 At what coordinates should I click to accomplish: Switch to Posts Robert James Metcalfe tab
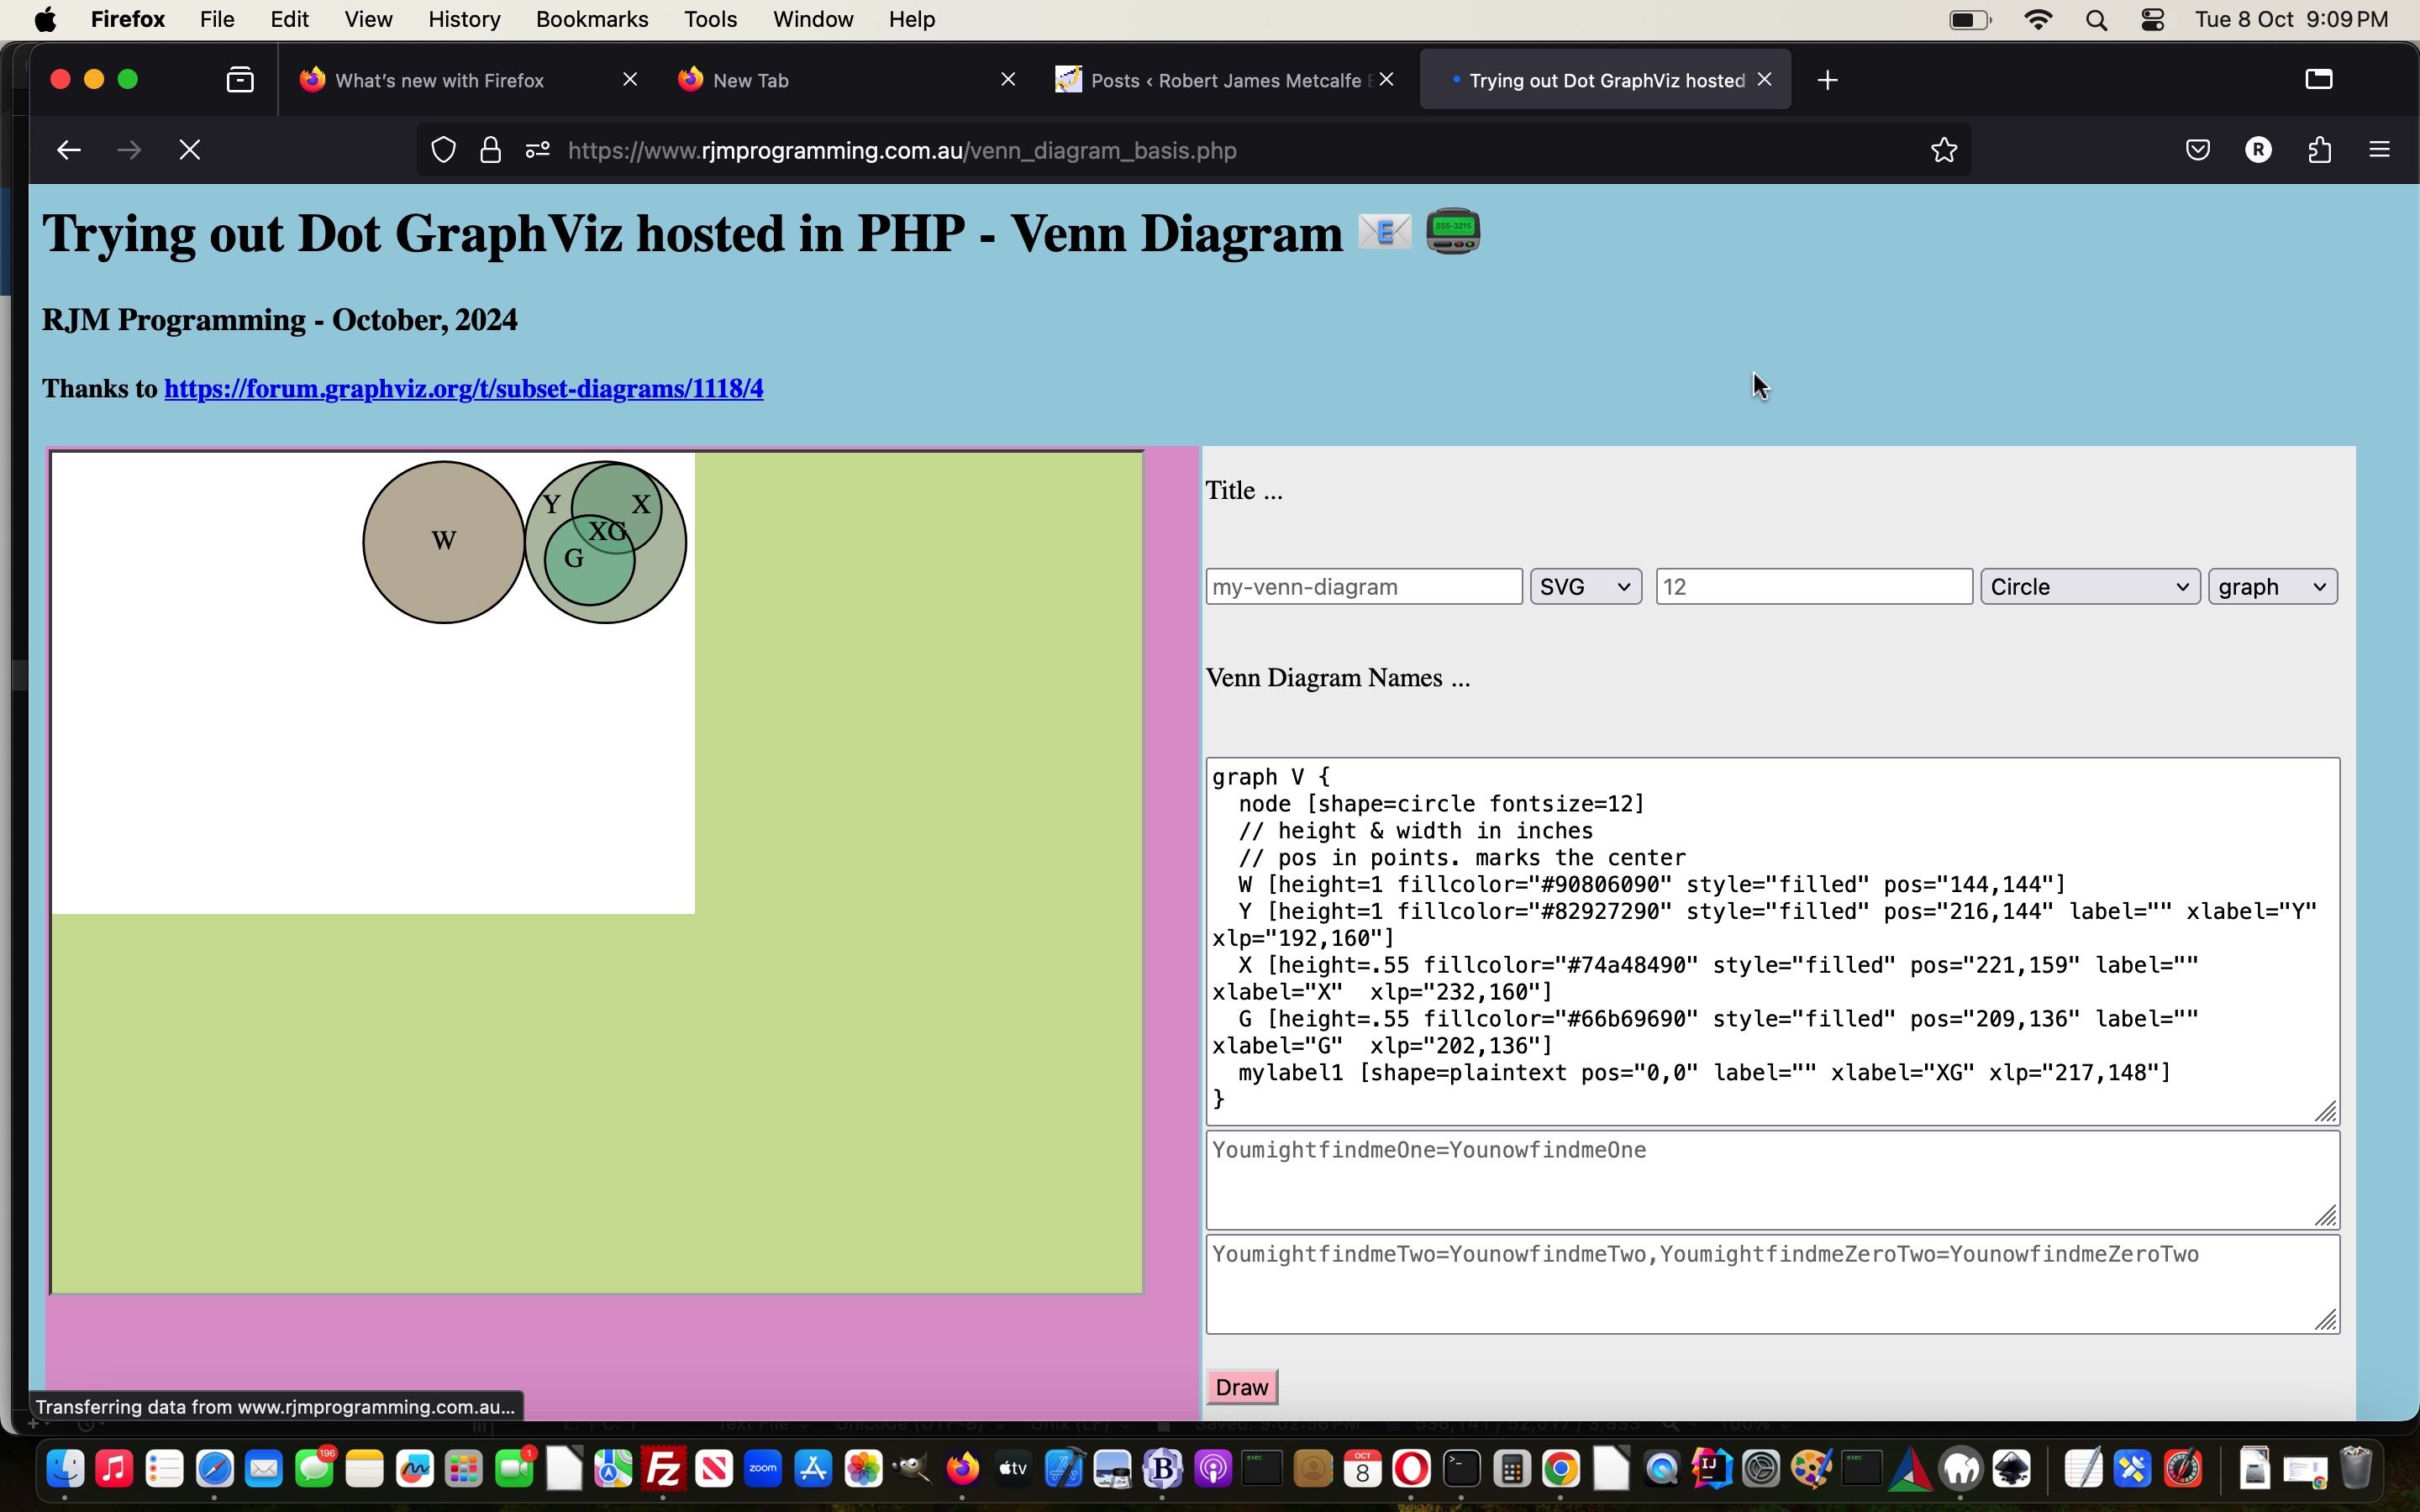click(x=1214, y=80)
